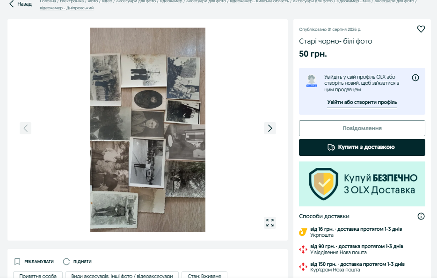Click the Укрпошта delivery logo
Screen dimensions: 437x278
click(303, 232)
